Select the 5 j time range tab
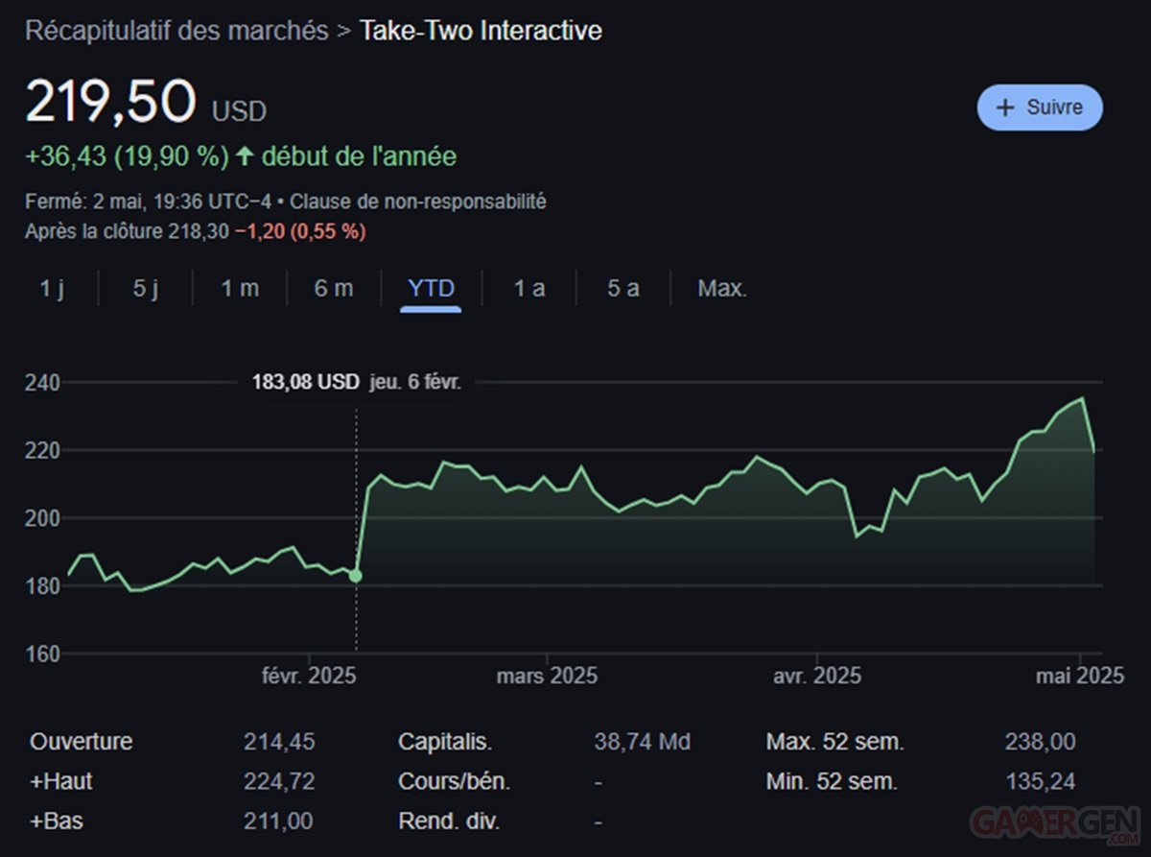The width and height of the screenshot is (1151, 857). pyautogui.click(x=145, y=288)
